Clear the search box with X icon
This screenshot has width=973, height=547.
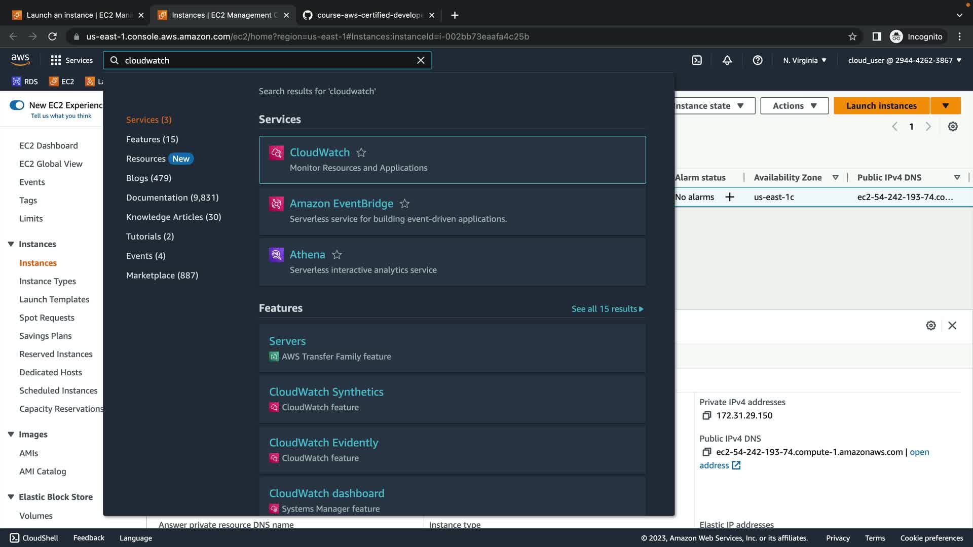[421, 60]
